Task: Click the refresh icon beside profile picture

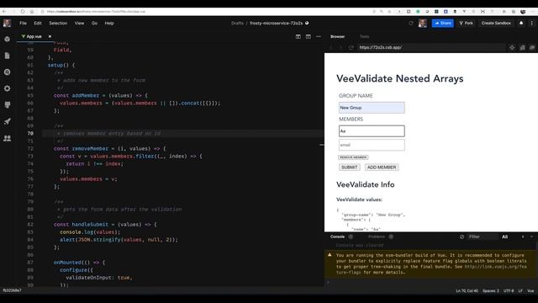Action: pos(411,23)
